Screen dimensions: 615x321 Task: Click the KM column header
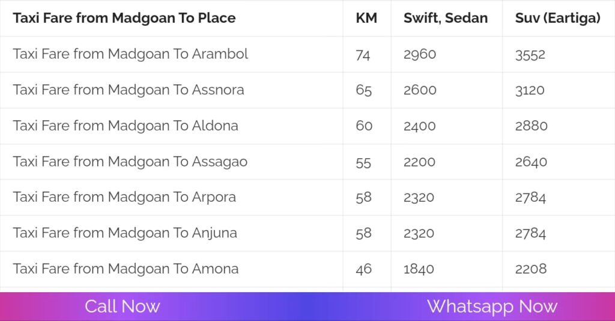click(366, 18)
